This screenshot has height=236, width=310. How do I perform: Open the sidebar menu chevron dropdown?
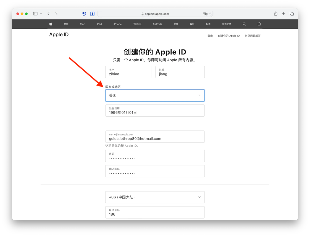[41, 14]
